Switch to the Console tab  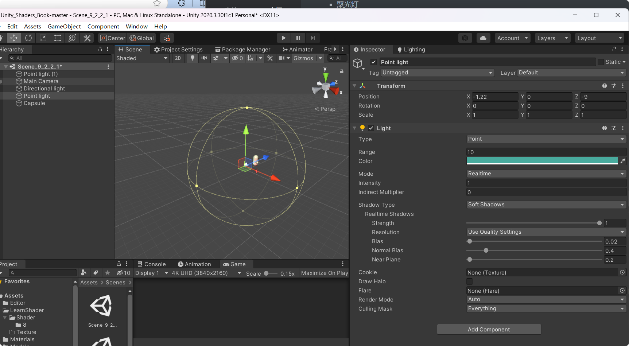(x=151, y=264)
